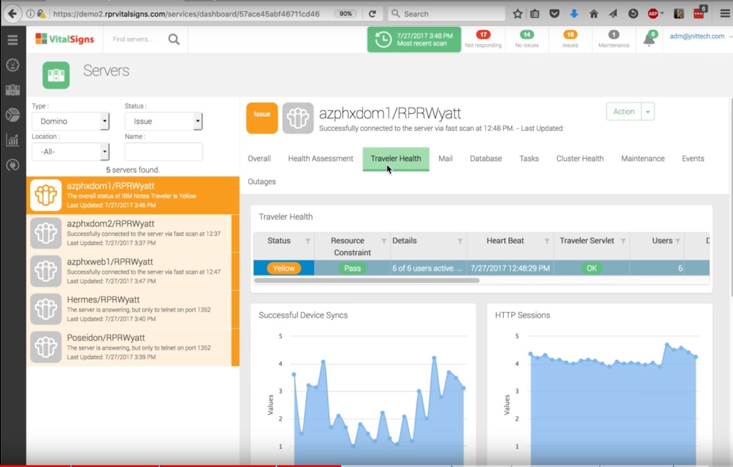Select the Traveler Health tab

396,159
